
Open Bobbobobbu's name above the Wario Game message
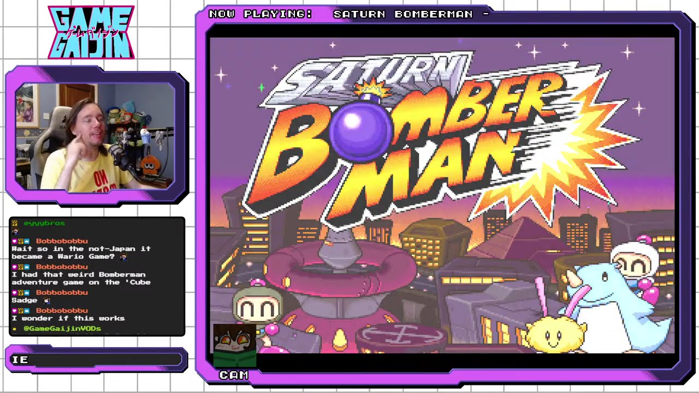(62, 241)
